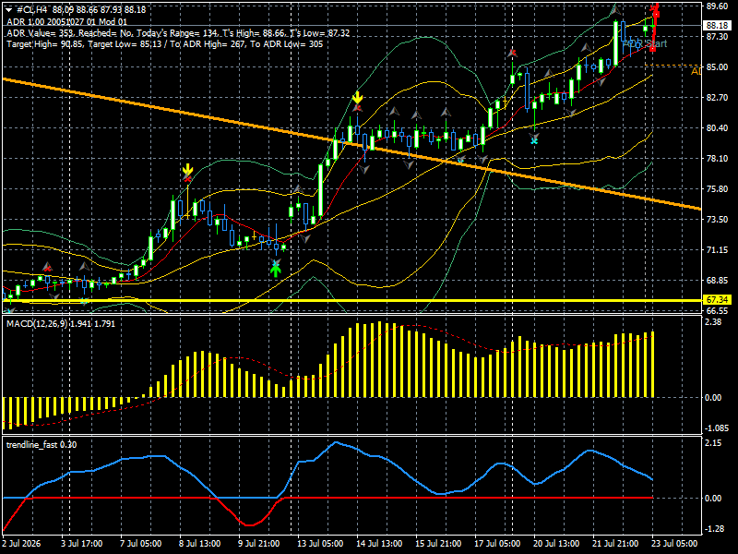Click the 68.85 price axis value
The image size is (738, 554).
coord(717,281)
